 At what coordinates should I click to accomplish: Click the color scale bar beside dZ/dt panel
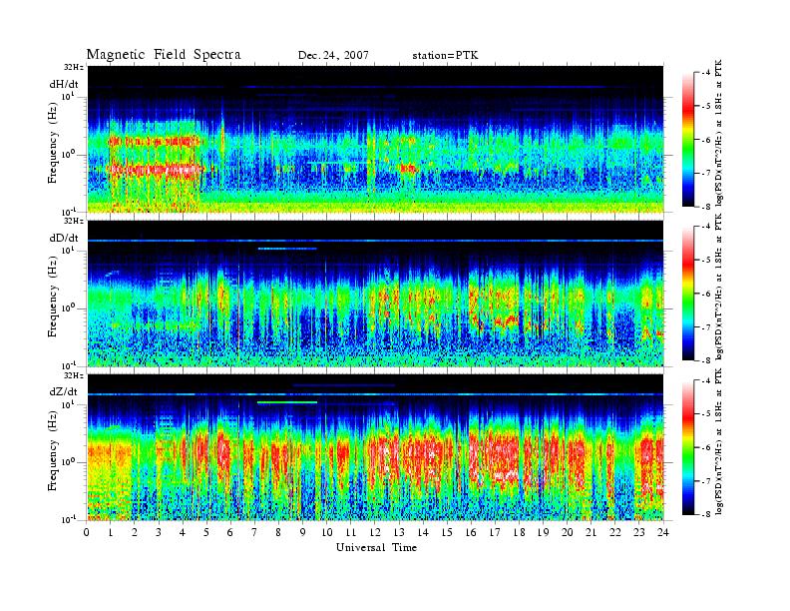tap(688, 447)
